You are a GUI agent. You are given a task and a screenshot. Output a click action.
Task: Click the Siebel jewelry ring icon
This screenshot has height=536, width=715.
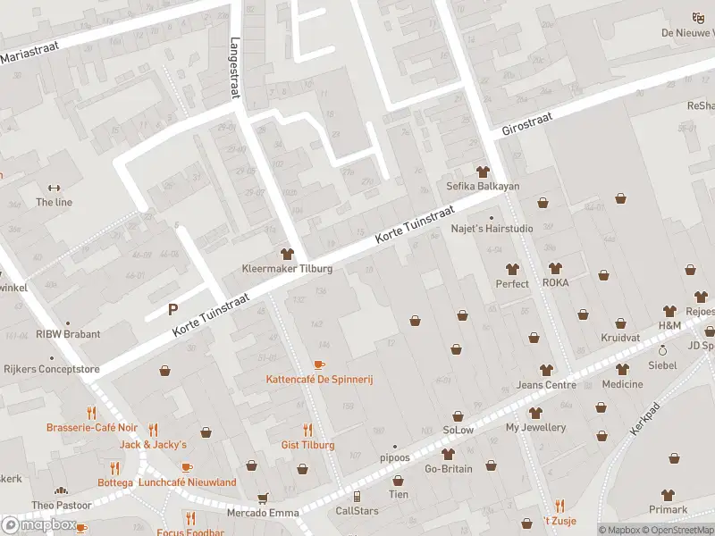(662, 350)
